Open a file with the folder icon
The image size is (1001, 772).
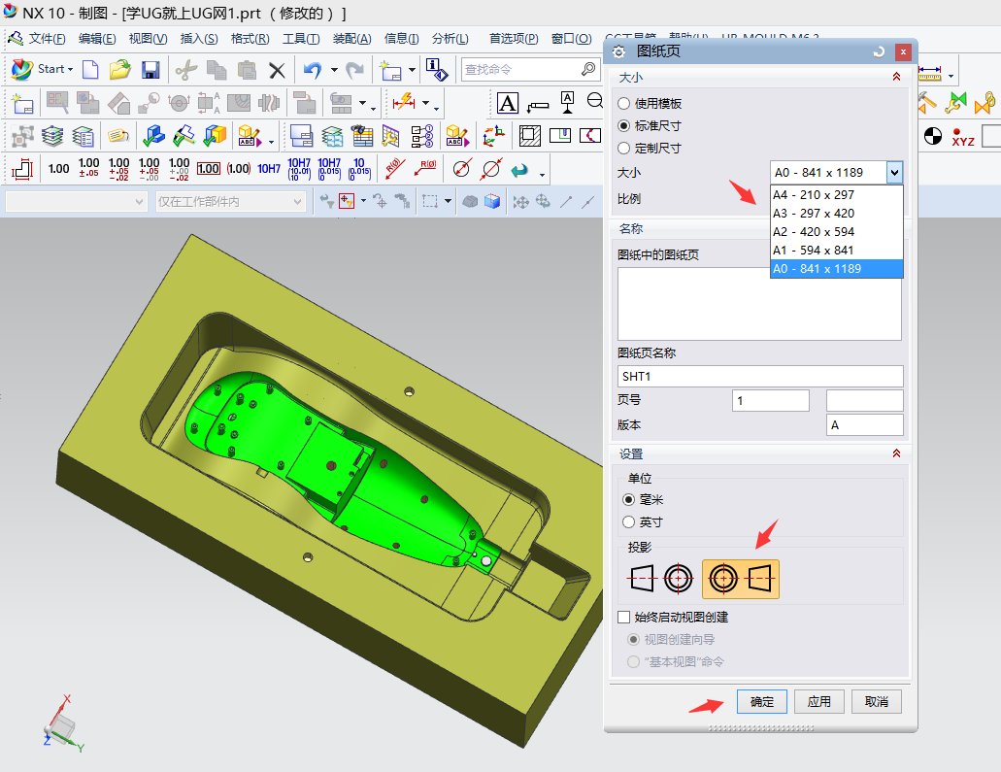(120, 70)
